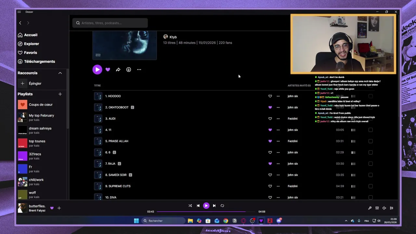Like the track SUPREME CUTS
This screenshot has width=416, height=234.
coord(270,186)
